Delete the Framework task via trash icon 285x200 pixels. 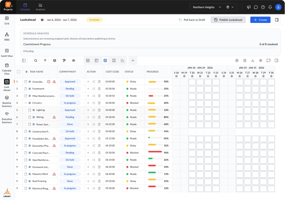(x=99, y=89)
